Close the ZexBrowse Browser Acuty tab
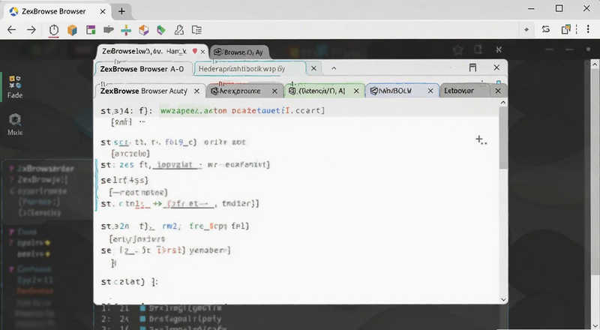600x330 pixels. [196, 91]
